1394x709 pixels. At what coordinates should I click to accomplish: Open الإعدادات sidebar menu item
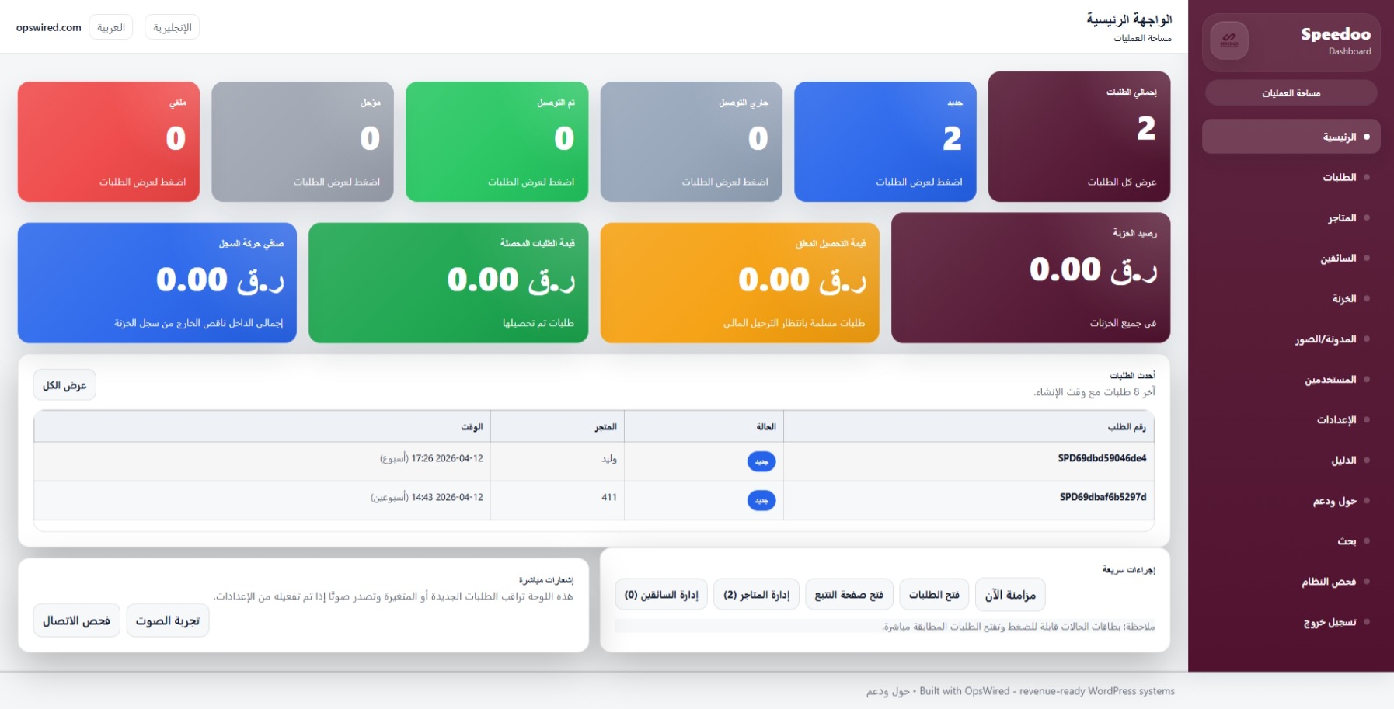(x=1291, y=419)
